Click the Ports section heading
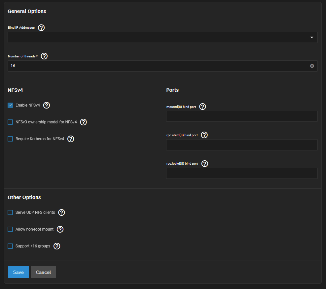The width and height of the screenshot is (326, 289). [172, 90]
